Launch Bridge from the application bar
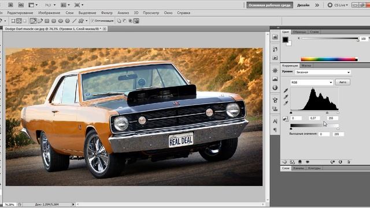 click(x=10, y=5)
